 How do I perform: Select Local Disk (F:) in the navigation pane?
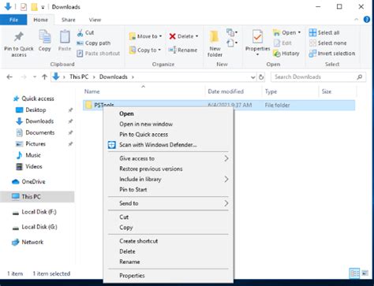point(39,212)
